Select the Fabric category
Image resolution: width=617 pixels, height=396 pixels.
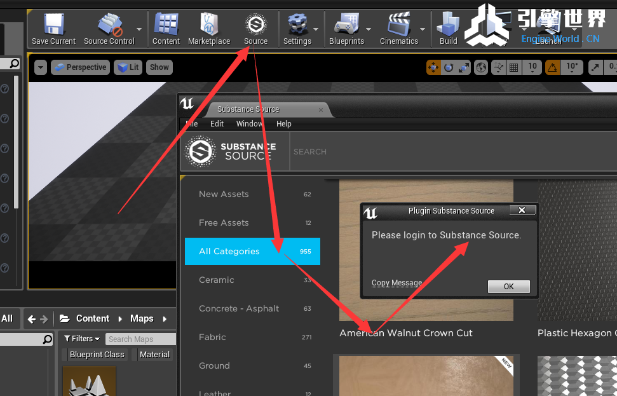(253, 337)
